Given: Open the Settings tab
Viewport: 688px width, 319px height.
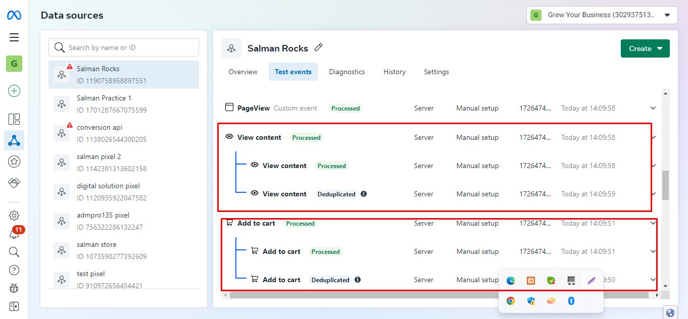Looking at the screenshot, I should pyautogui.click(x=436, y=72).
